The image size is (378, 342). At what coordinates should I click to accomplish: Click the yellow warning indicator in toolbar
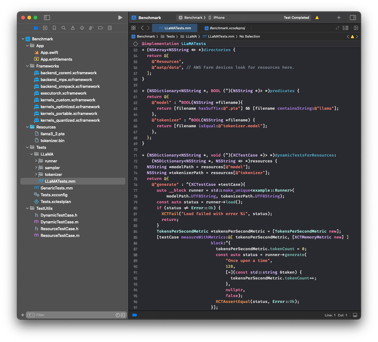pos(317,18)
